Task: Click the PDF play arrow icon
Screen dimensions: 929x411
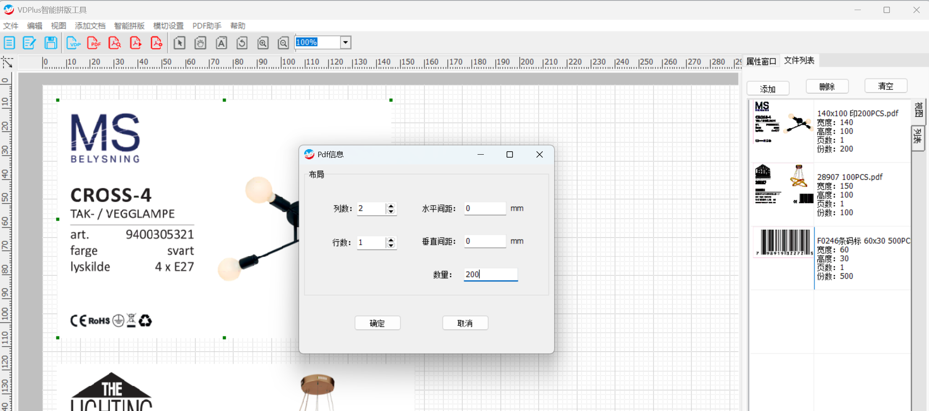Action: coord(135,43)
